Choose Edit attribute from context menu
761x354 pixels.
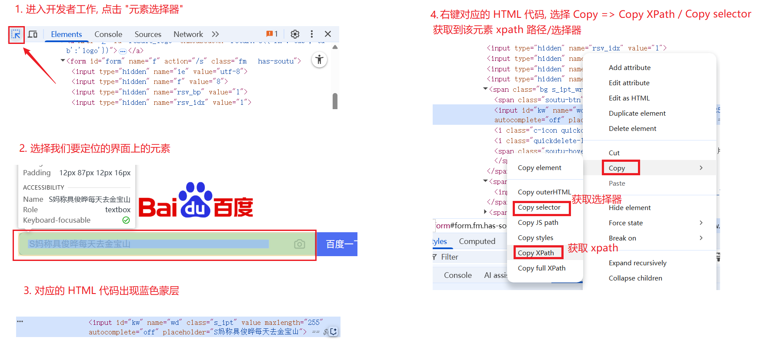pyautogui.click(x=629, y=83)
